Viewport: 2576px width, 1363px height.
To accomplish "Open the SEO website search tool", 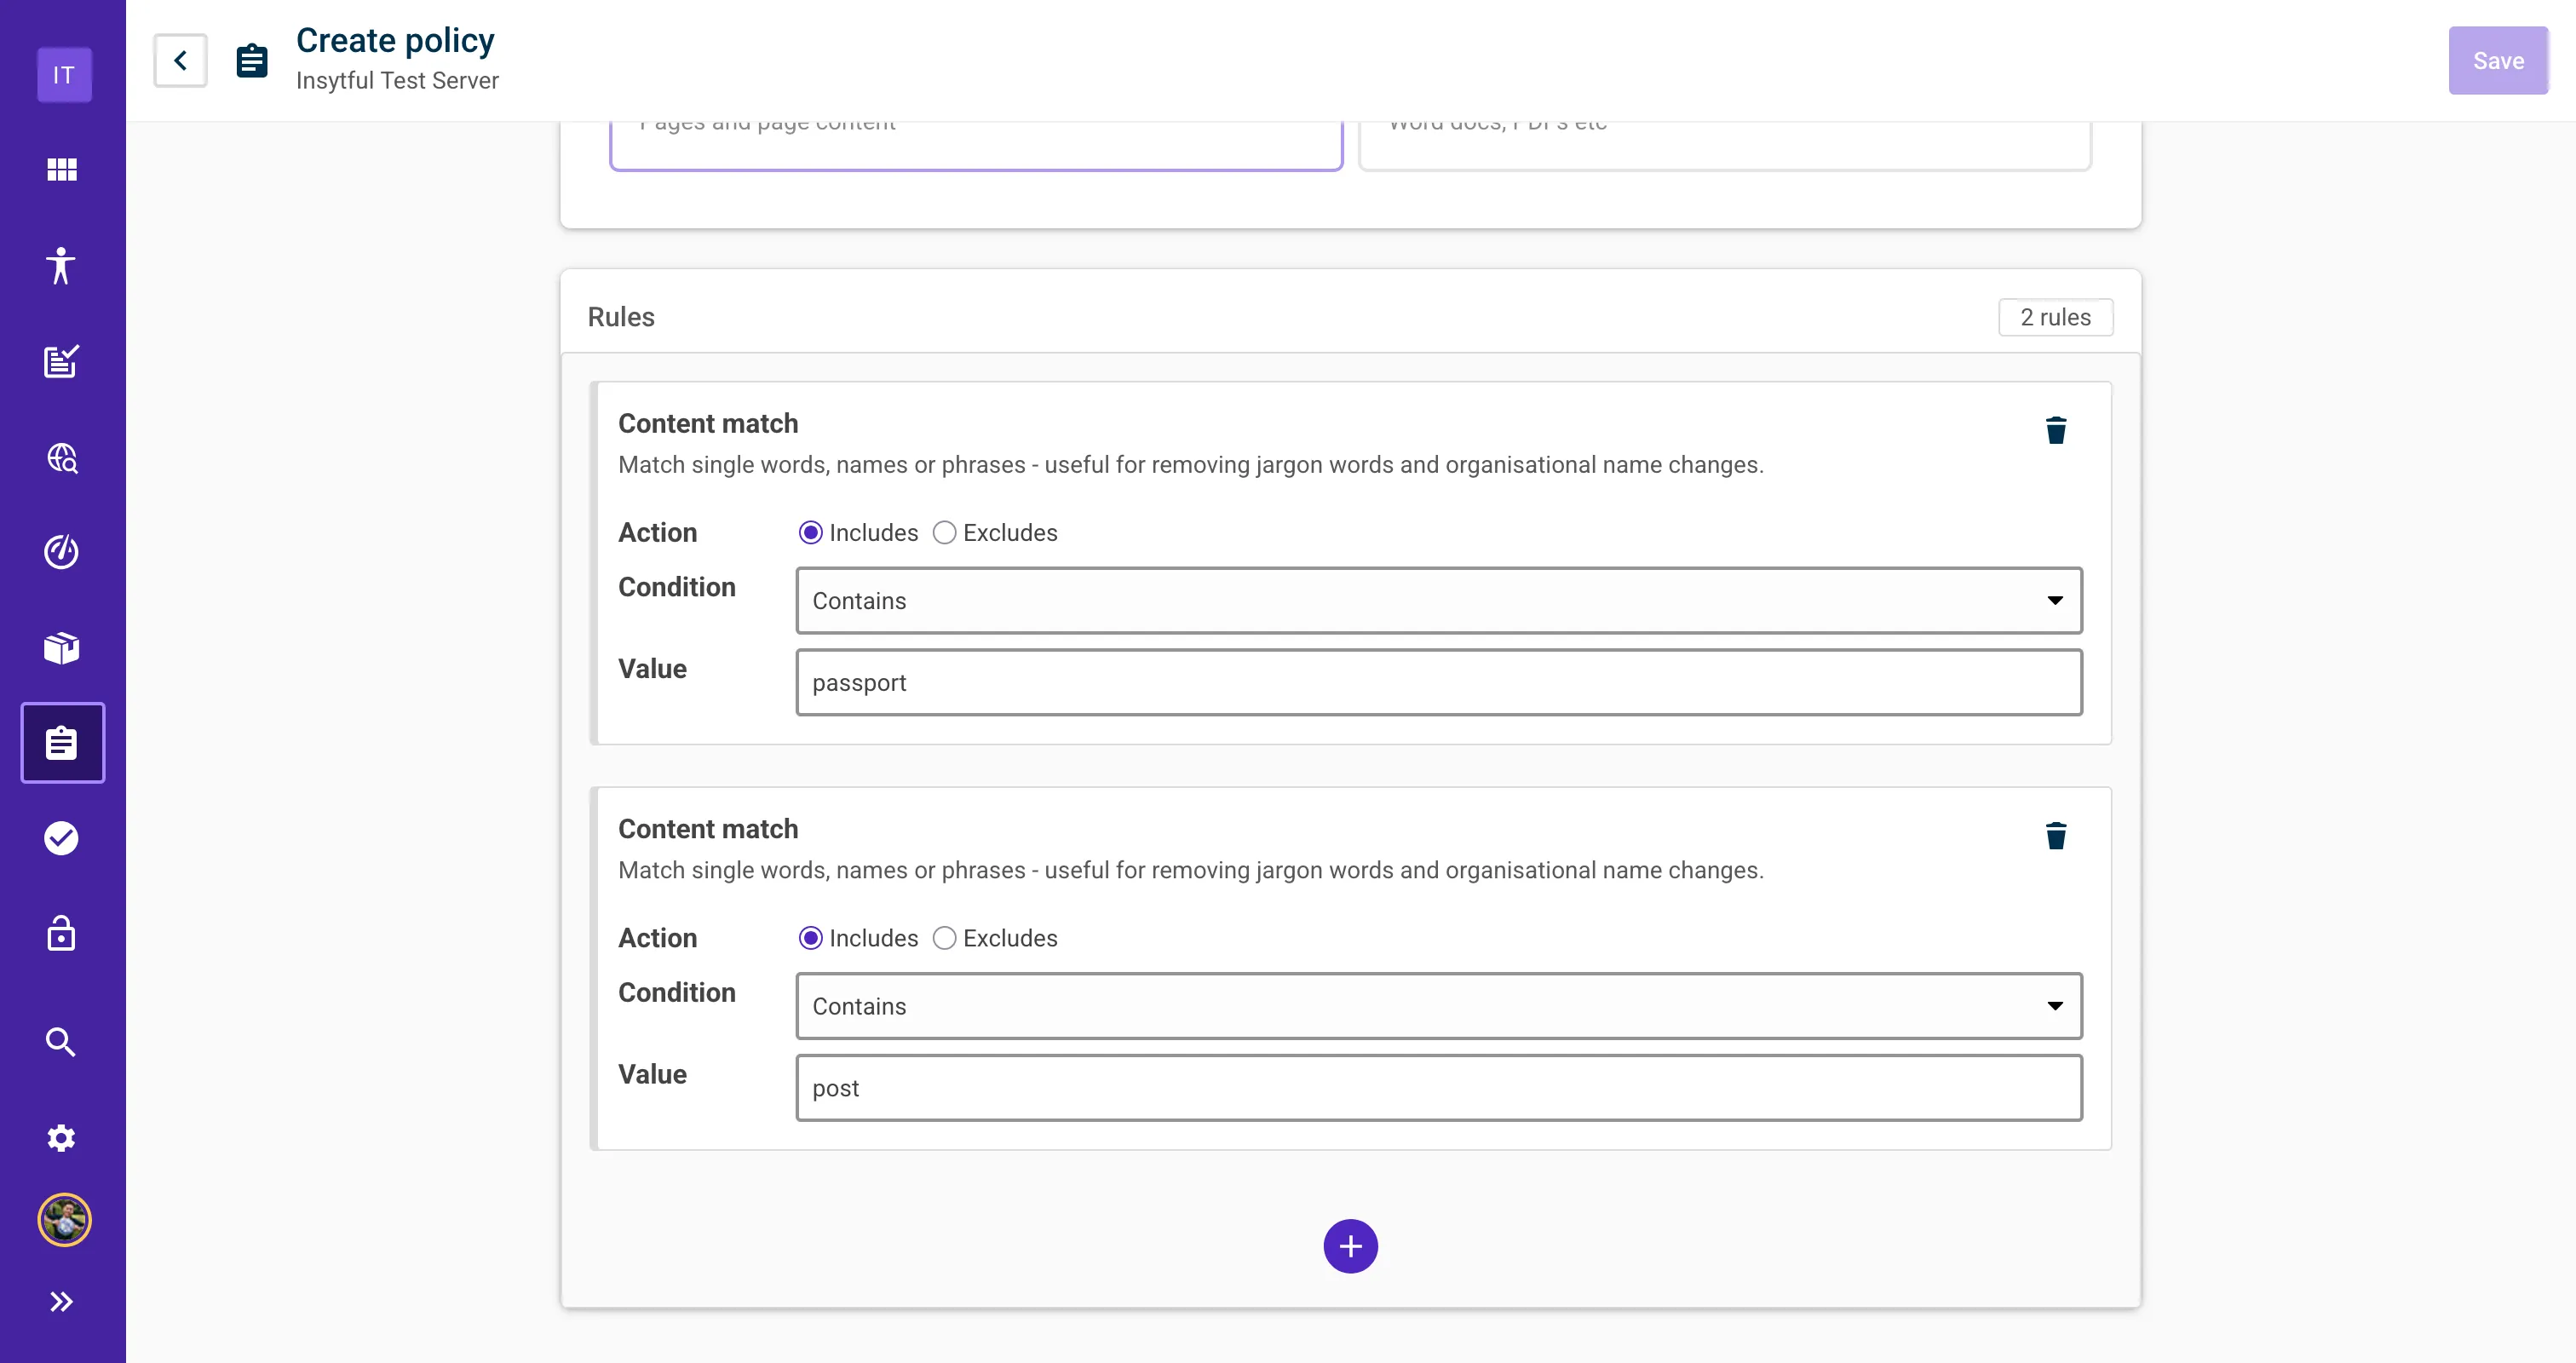I will click(x=61, y=458).
